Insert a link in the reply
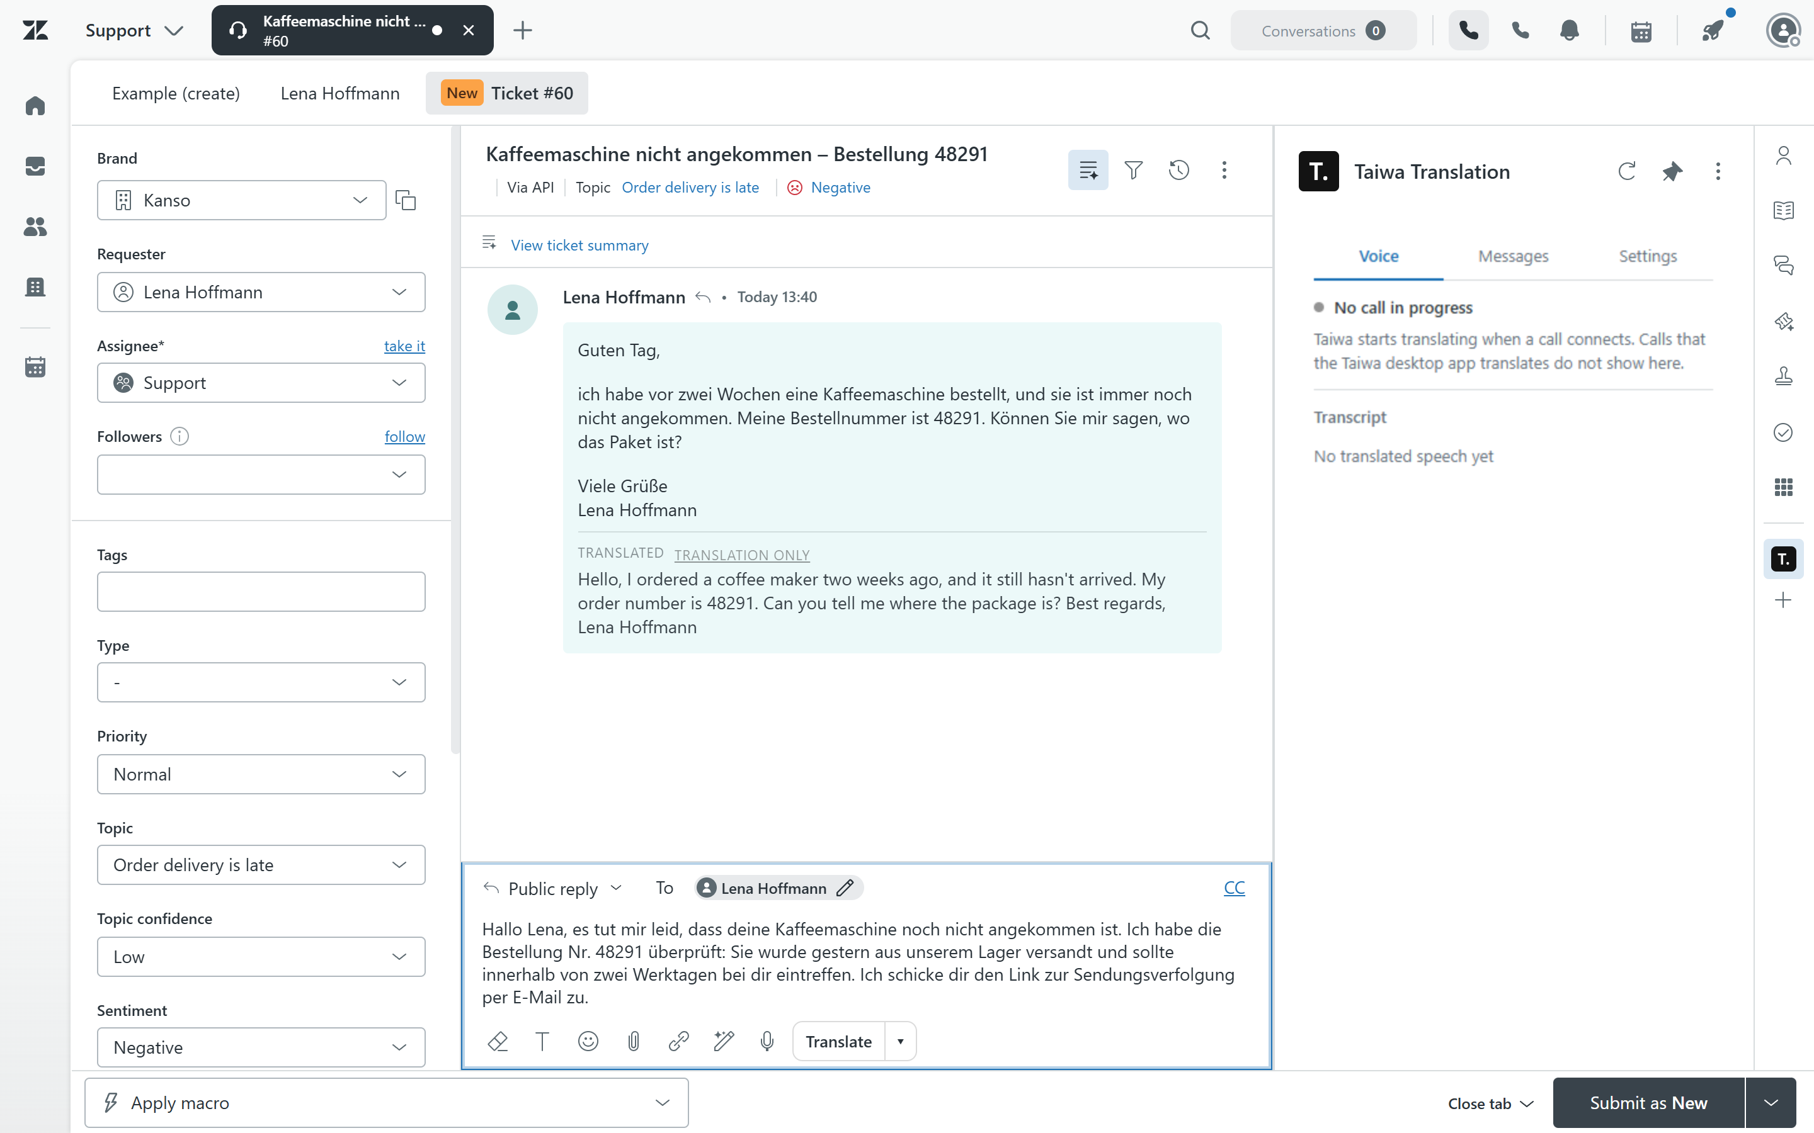 click(678, 1042)
